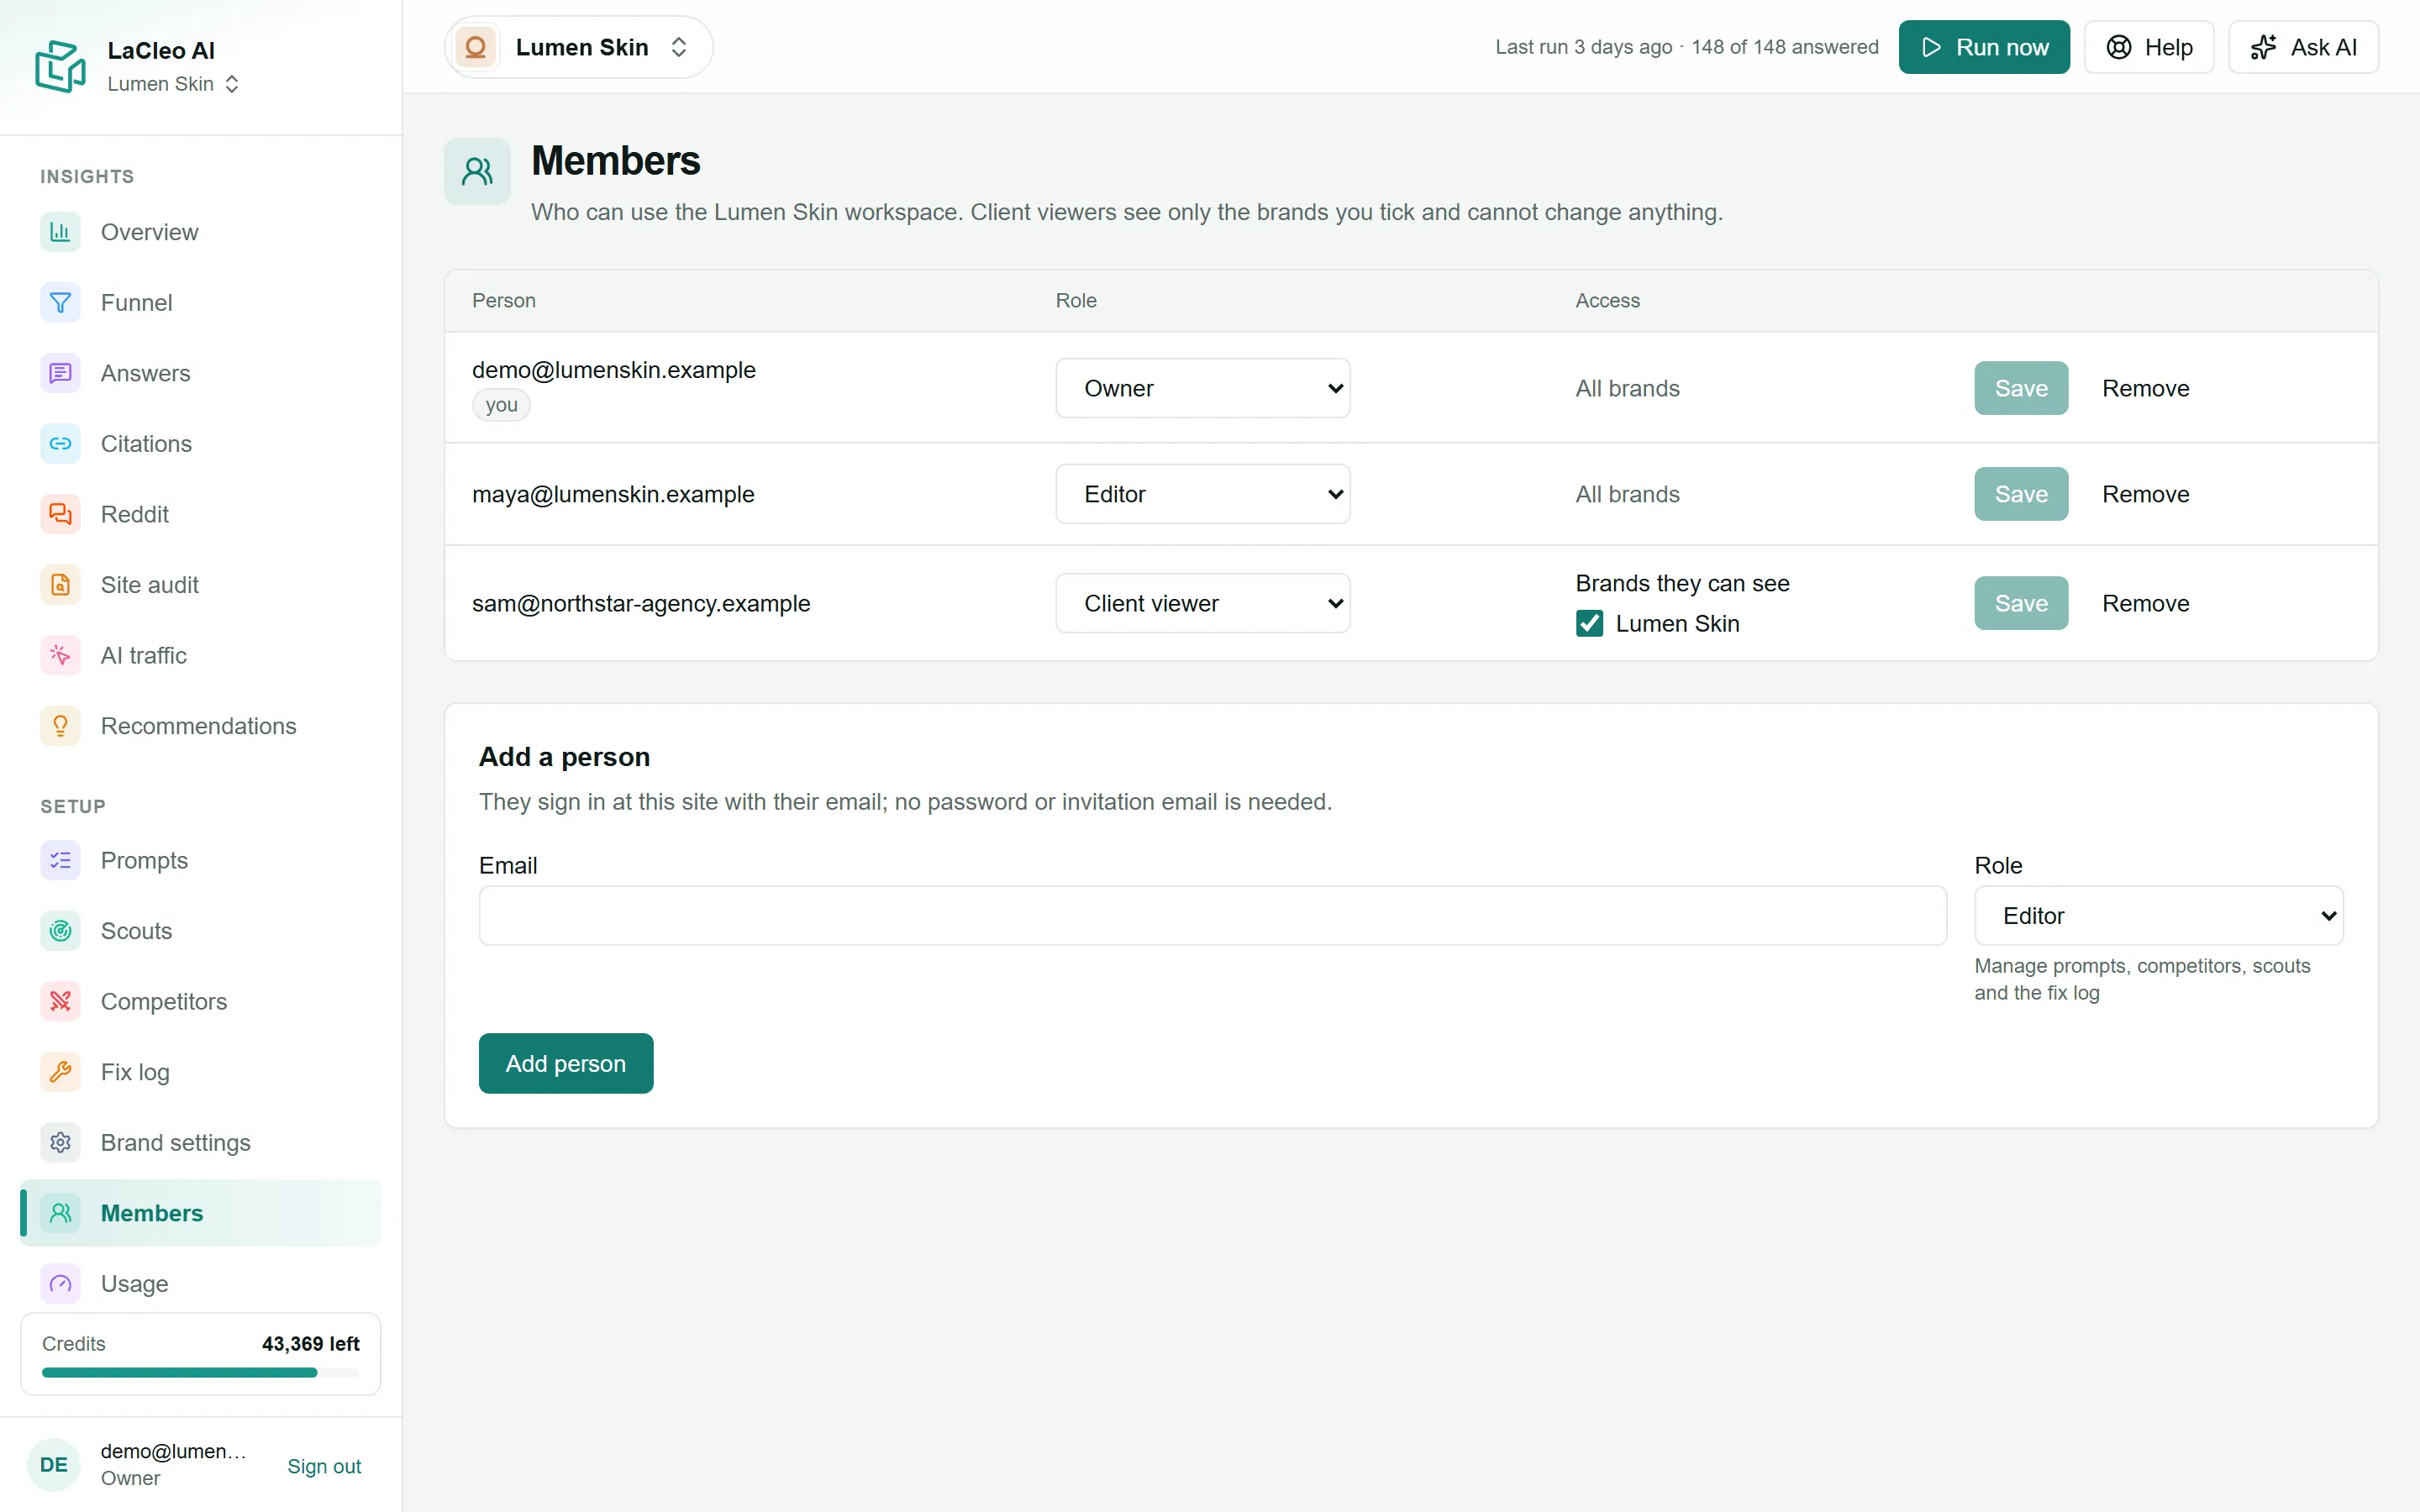This screenshot has height=1512, width=2420.
Task: Open the AI traffic sparkle icon
Action: coord(60,655)
